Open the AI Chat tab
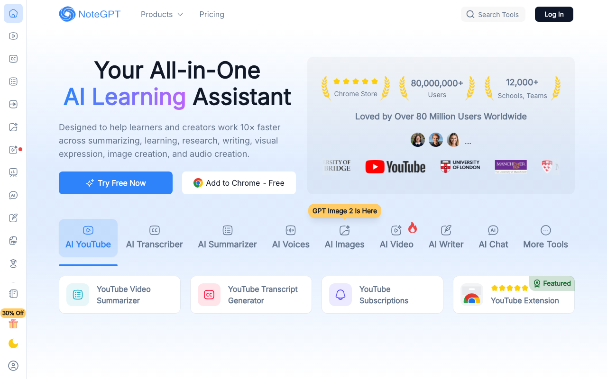607x379 pixels. click(x=493, y=238)
